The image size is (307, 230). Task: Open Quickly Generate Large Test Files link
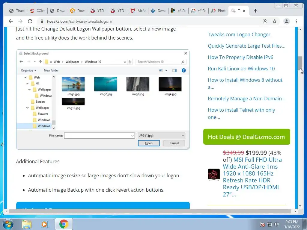click(246, 46)
